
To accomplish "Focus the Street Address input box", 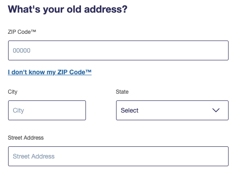I will [x=118, y=156].
